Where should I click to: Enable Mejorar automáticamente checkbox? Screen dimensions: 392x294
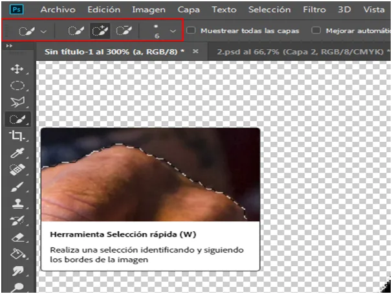(x=316, y=30)
